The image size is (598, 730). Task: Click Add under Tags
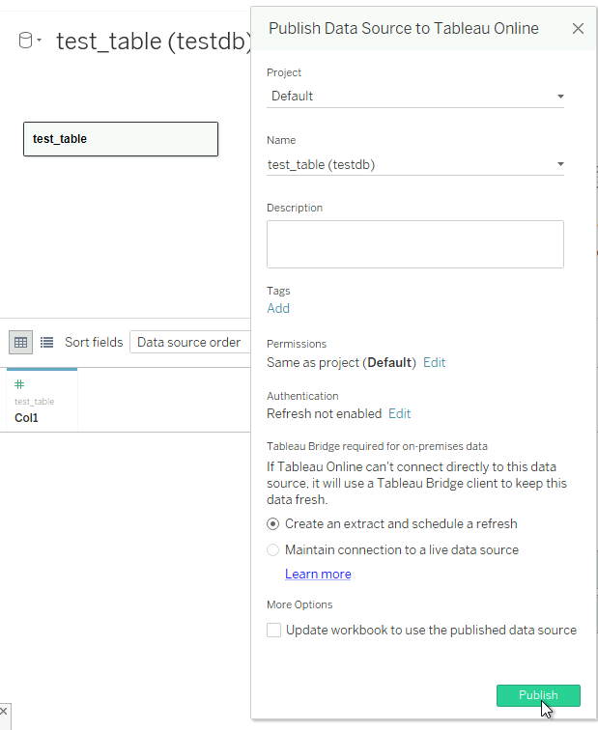pyautogui.click(x=278, y=308)
